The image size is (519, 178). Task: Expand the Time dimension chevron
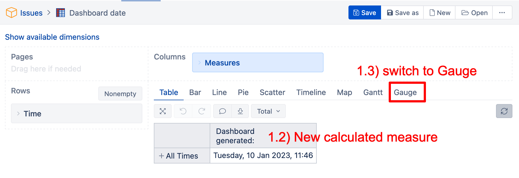[x=18, y=113]
